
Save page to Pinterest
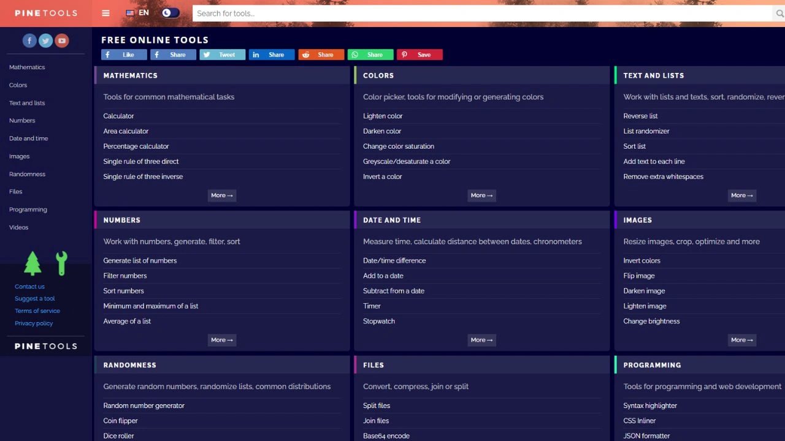pos(419,55)
